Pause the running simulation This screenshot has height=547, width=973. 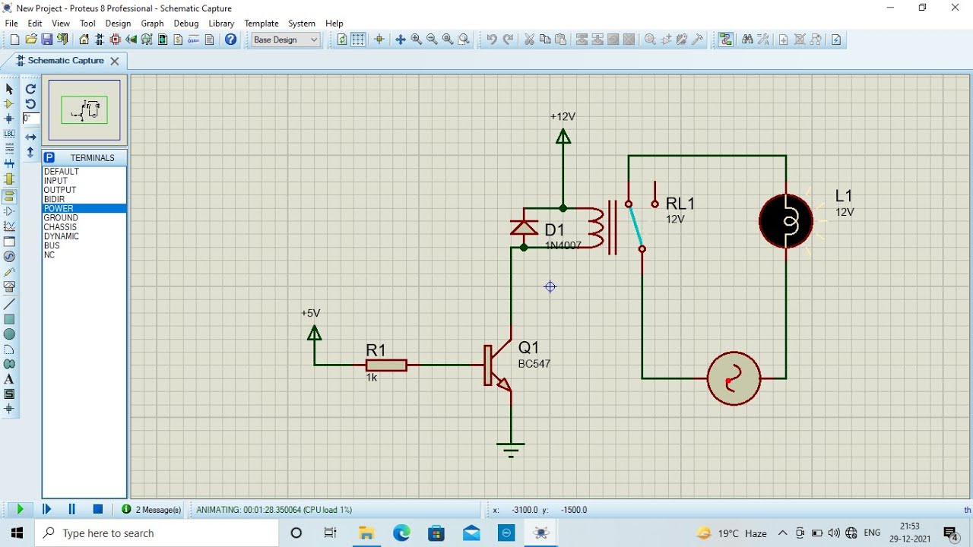pyautogui.click(x=72, y=510)
